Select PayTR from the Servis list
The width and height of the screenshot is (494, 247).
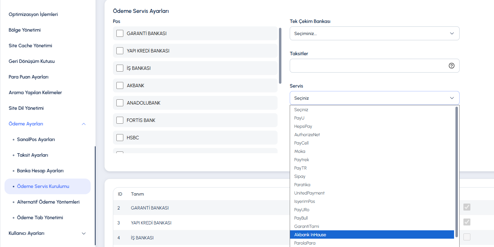[x=372, y=168]
